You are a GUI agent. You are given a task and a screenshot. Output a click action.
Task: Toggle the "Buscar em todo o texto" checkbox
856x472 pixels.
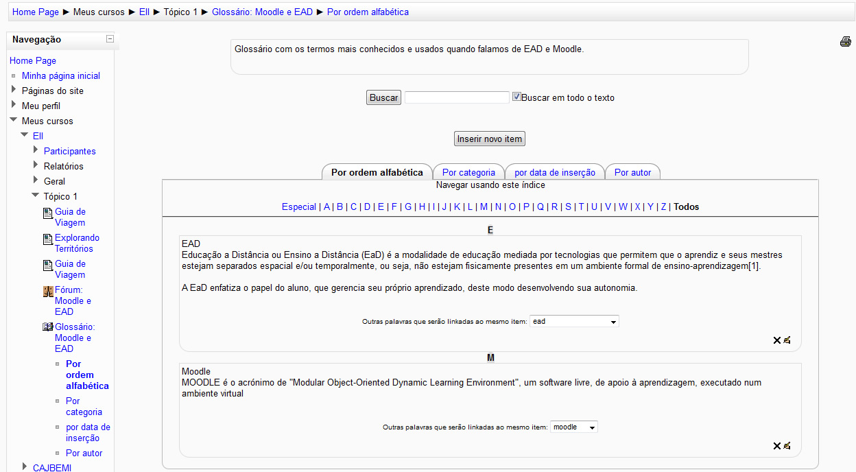516,97
